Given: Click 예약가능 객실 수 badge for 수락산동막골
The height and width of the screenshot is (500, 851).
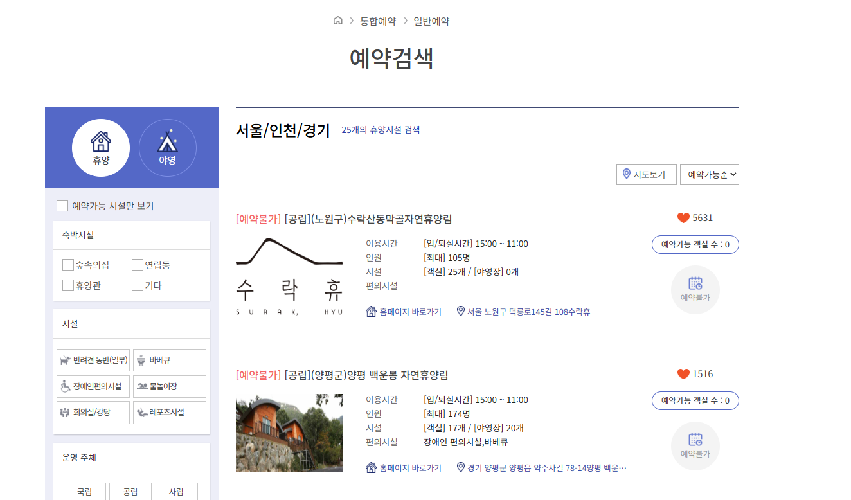Looking at the screenshot, I should pyautogui.click(x=695, y=244).
